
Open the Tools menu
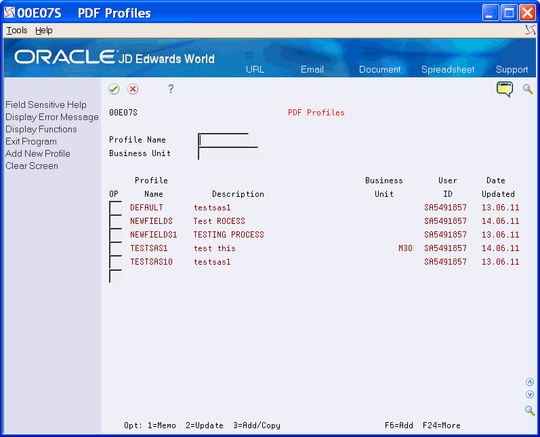tap(17, 31)
